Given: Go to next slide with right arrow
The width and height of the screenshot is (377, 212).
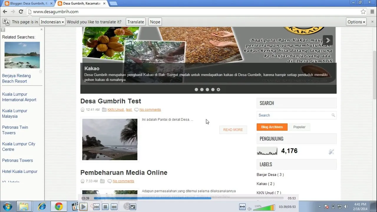Looking at the screenshot, I should [x=328, y=41].
